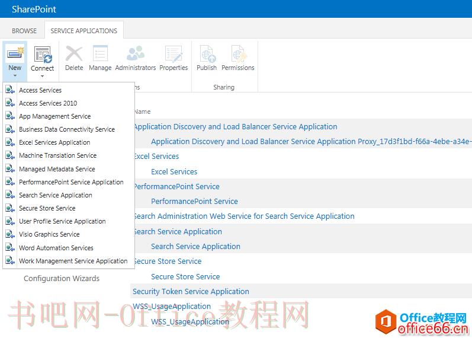
Task: Click icon beside Visio Graphics Service
Action: (10, 234)
